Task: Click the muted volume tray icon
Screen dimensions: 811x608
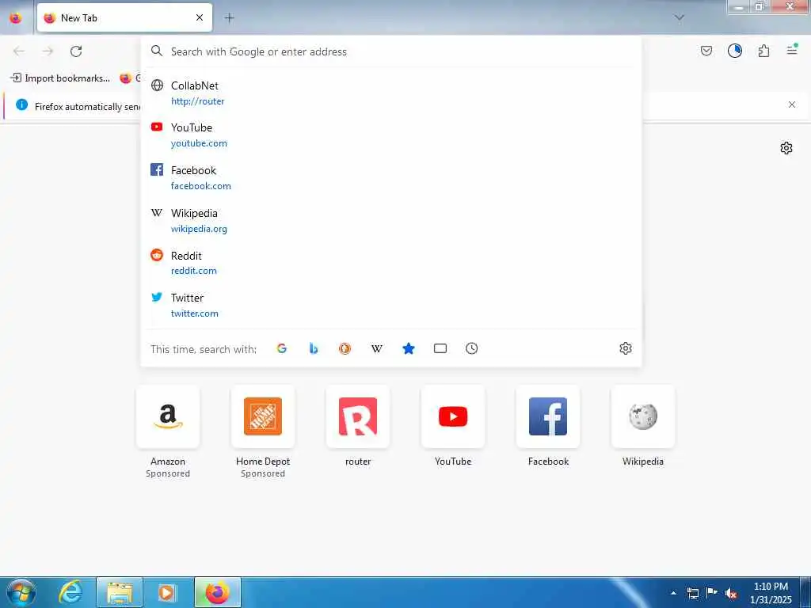Action: (x=731, y=594)
